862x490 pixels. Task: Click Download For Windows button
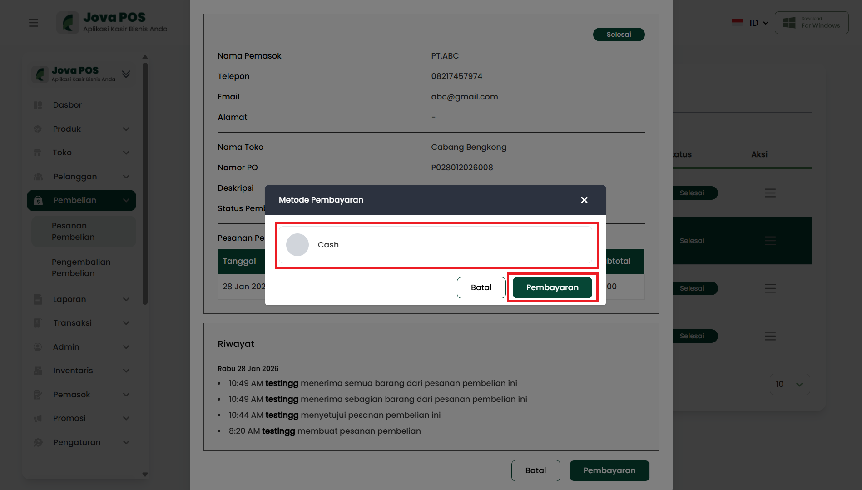pyautogui.click(x=812, y=23)
